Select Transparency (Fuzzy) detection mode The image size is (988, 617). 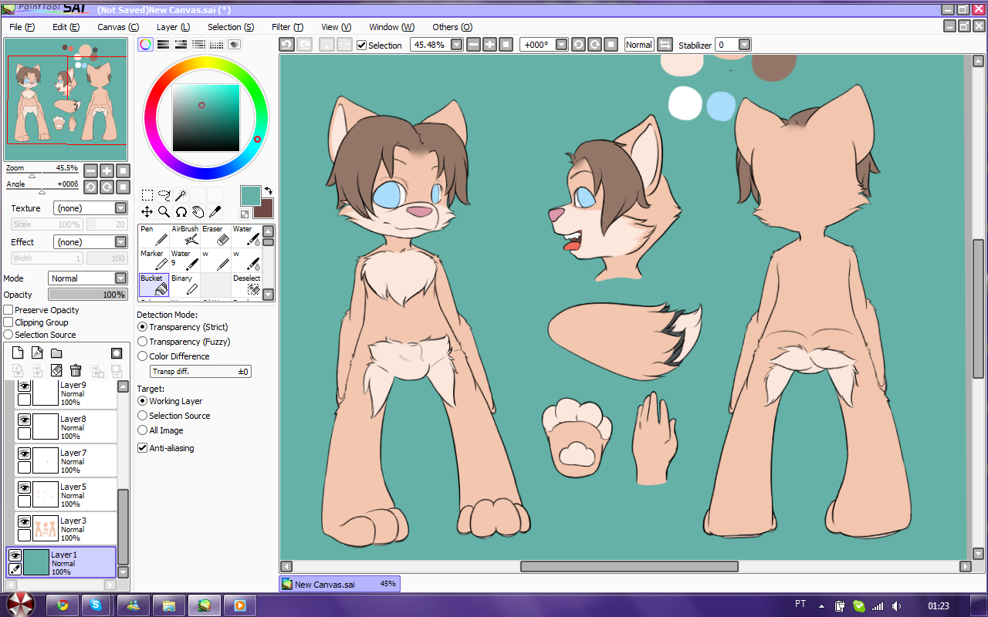[142, 342]
